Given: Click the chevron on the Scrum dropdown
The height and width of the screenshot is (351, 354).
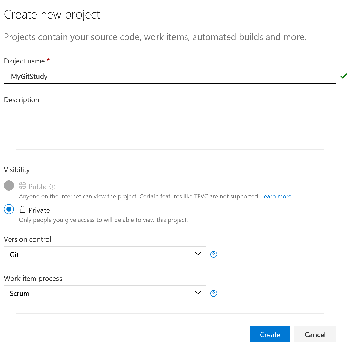Looking at the screenshot, I should (x=198, y=293).
